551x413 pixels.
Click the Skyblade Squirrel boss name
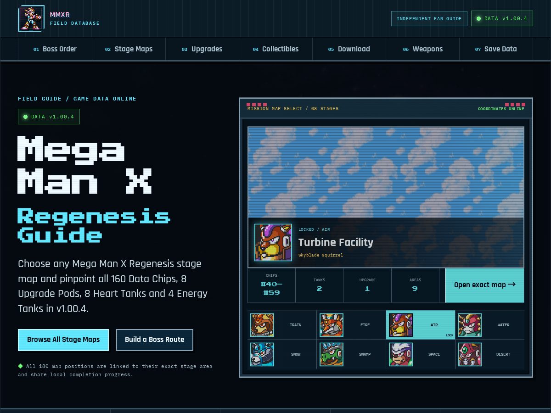pyautogui.click(x=320, y=255)
